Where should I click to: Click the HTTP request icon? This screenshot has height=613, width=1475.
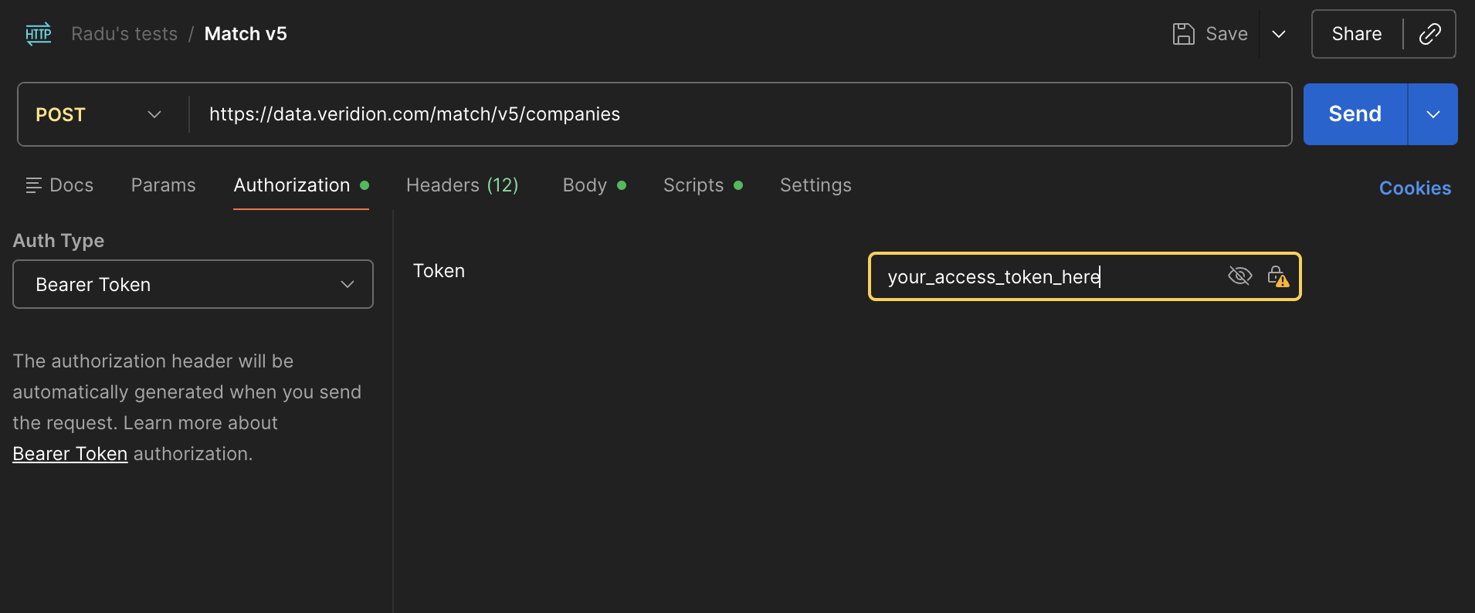39,34
